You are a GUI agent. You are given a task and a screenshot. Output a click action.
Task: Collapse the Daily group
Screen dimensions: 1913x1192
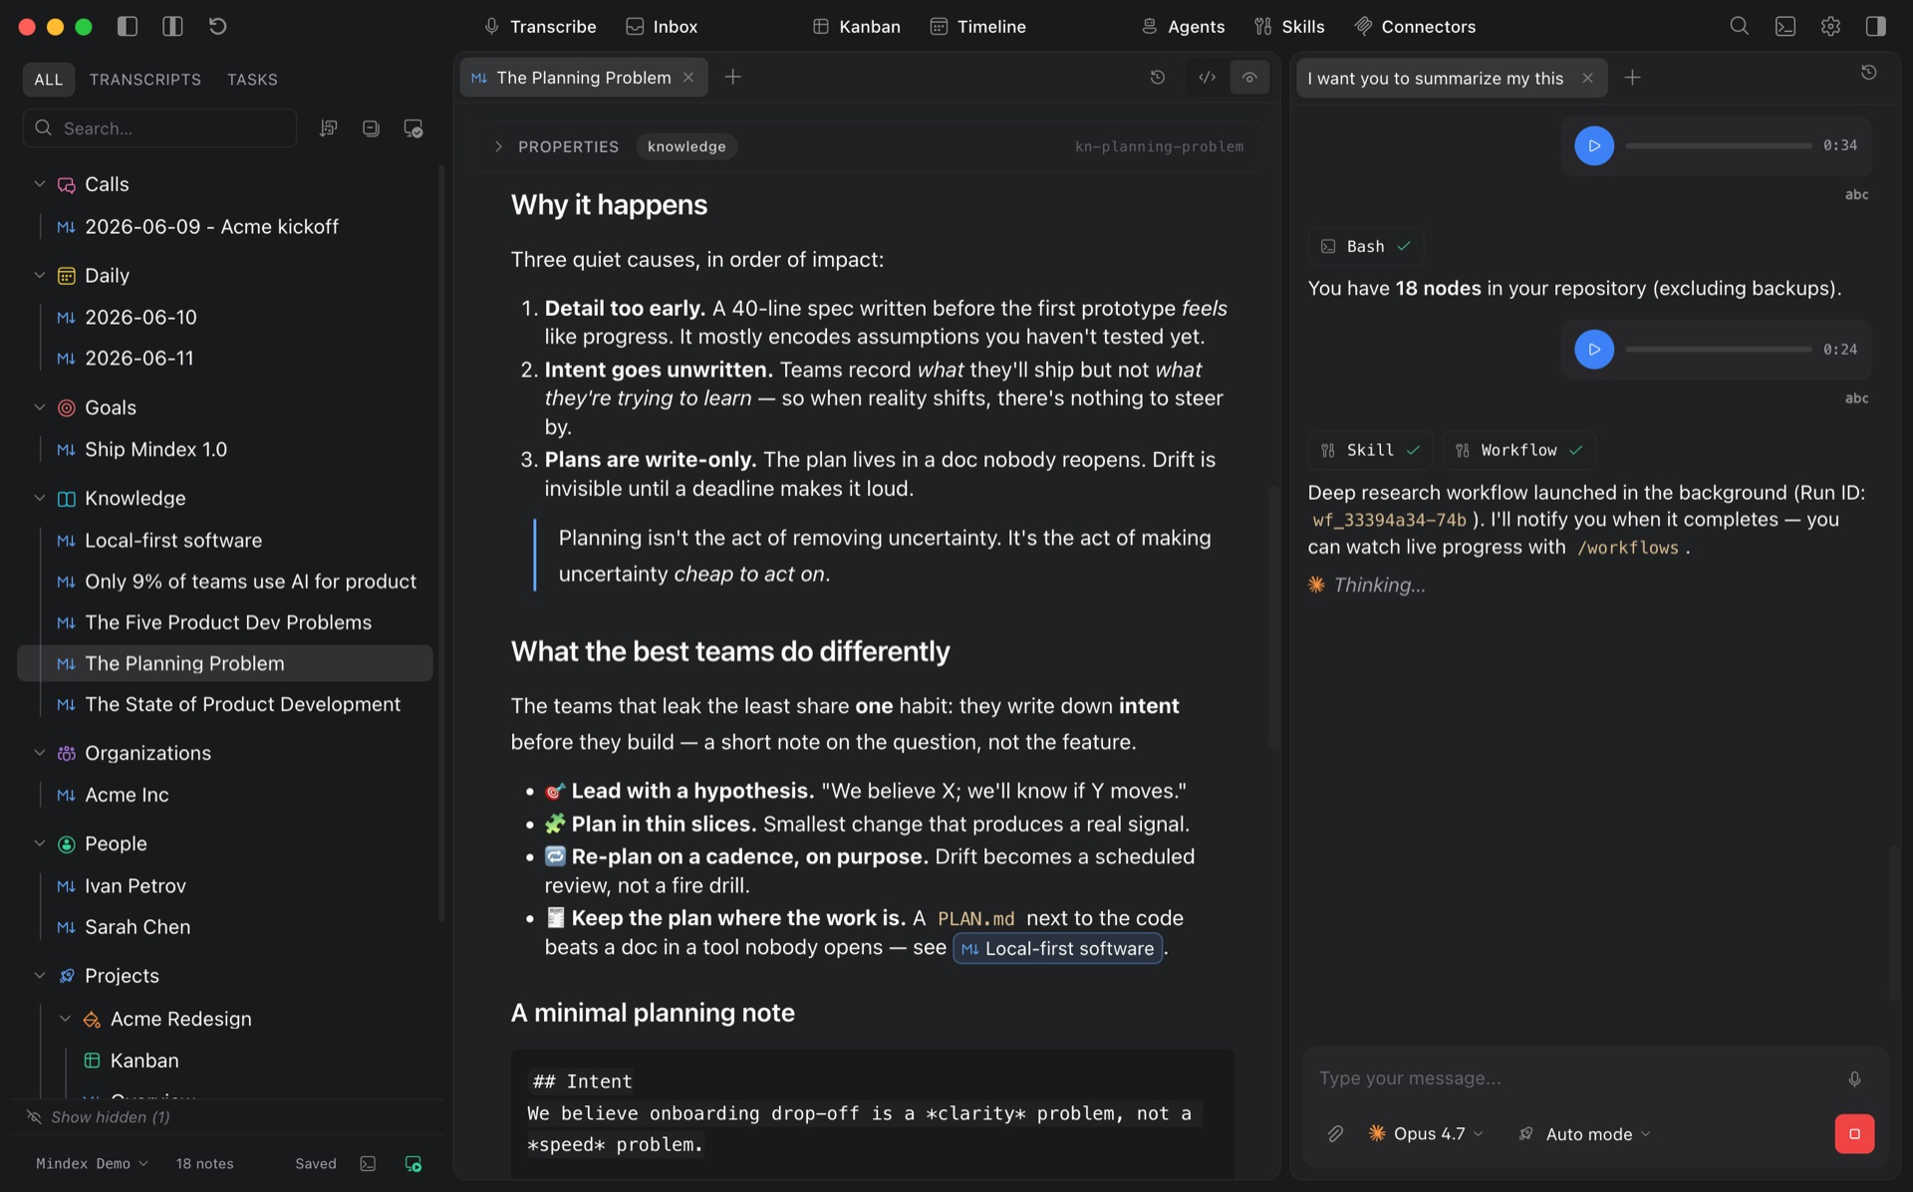coord(40,276)
